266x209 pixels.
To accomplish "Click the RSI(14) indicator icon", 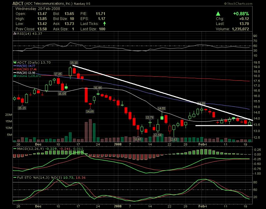I will pos(15,33).
